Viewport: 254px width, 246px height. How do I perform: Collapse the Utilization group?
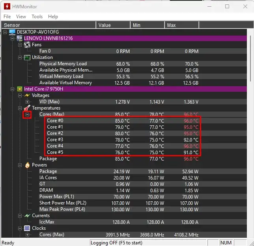coord(20,57)
